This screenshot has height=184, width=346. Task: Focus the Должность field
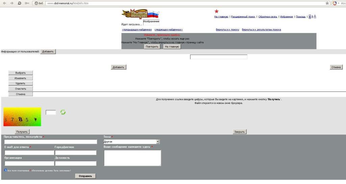pyautogui.click(x=76, y=163)
